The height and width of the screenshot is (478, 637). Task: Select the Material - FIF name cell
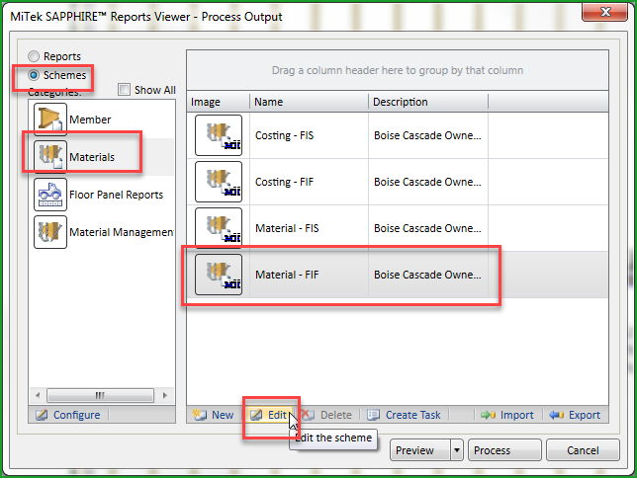pyautogui.click(x=309, y=275)
